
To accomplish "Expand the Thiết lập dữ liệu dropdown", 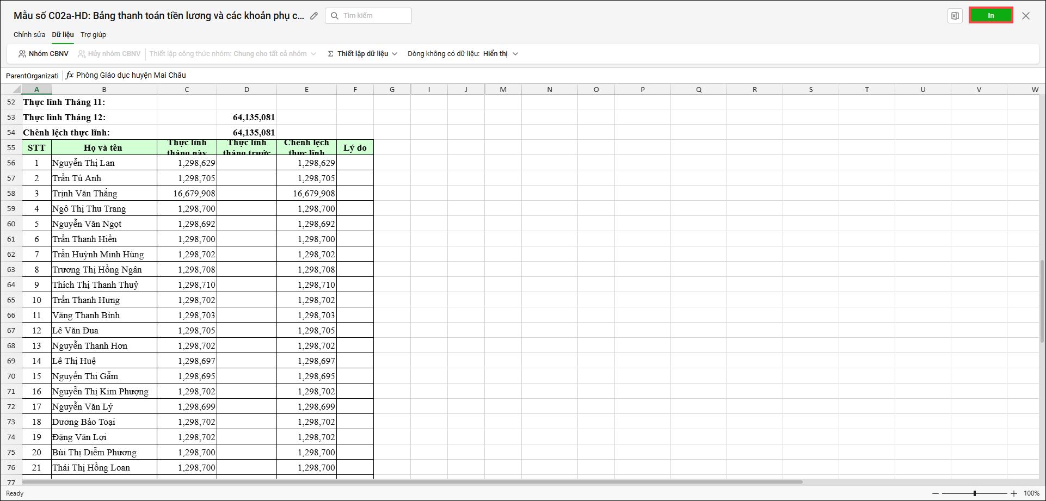I will 362,54.
